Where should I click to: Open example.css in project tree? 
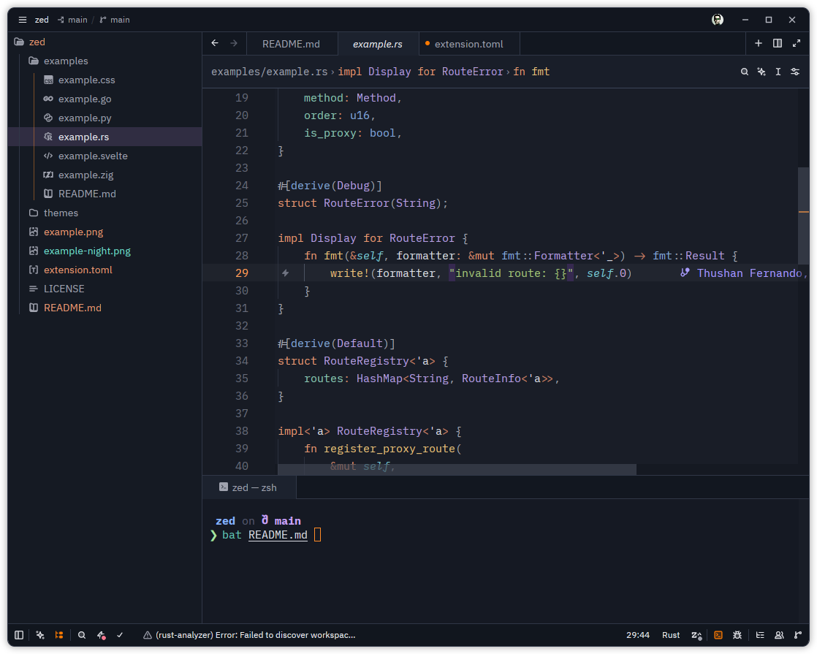coord(104,80)
